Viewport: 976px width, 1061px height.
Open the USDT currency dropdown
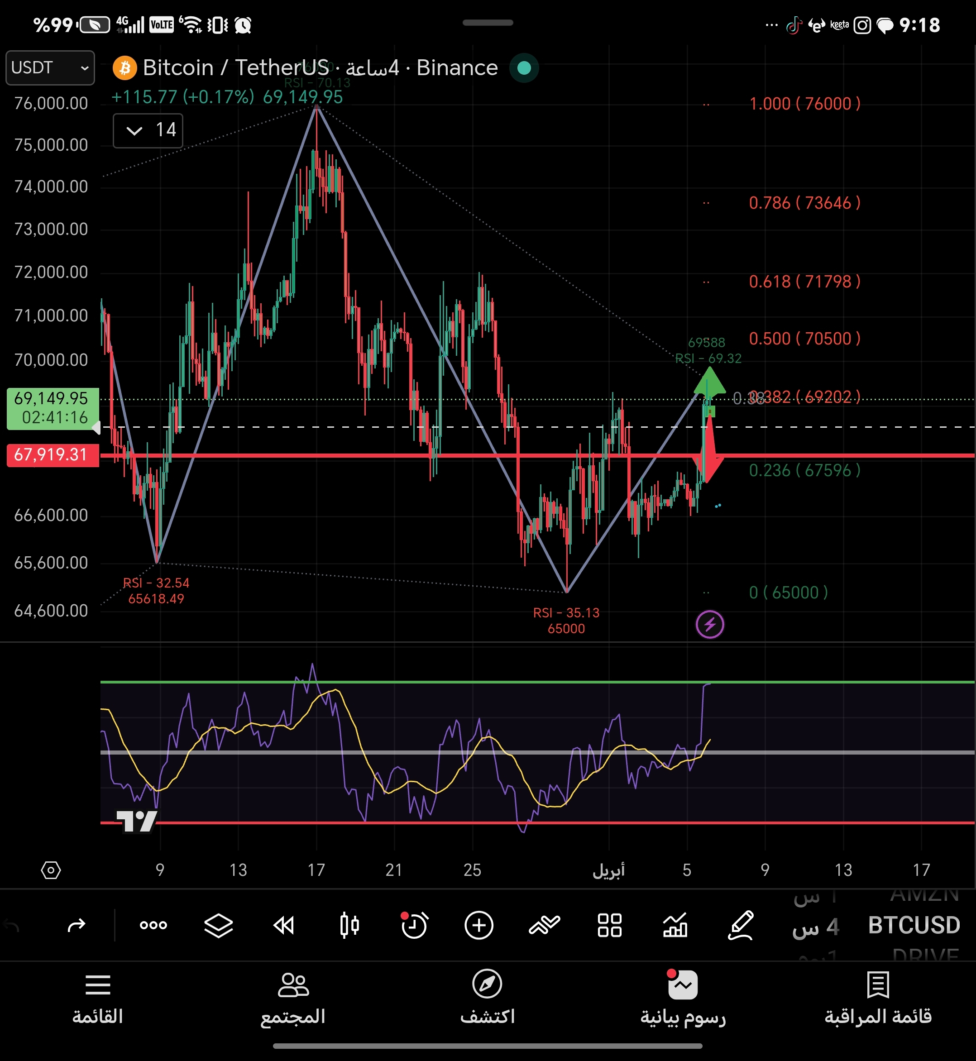click(x=50, y=67)
